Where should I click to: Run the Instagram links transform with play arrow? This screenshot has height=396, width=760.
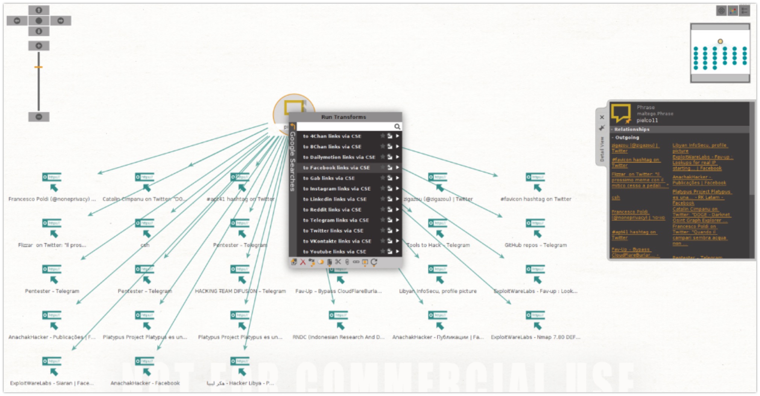[x=397, y=189]
